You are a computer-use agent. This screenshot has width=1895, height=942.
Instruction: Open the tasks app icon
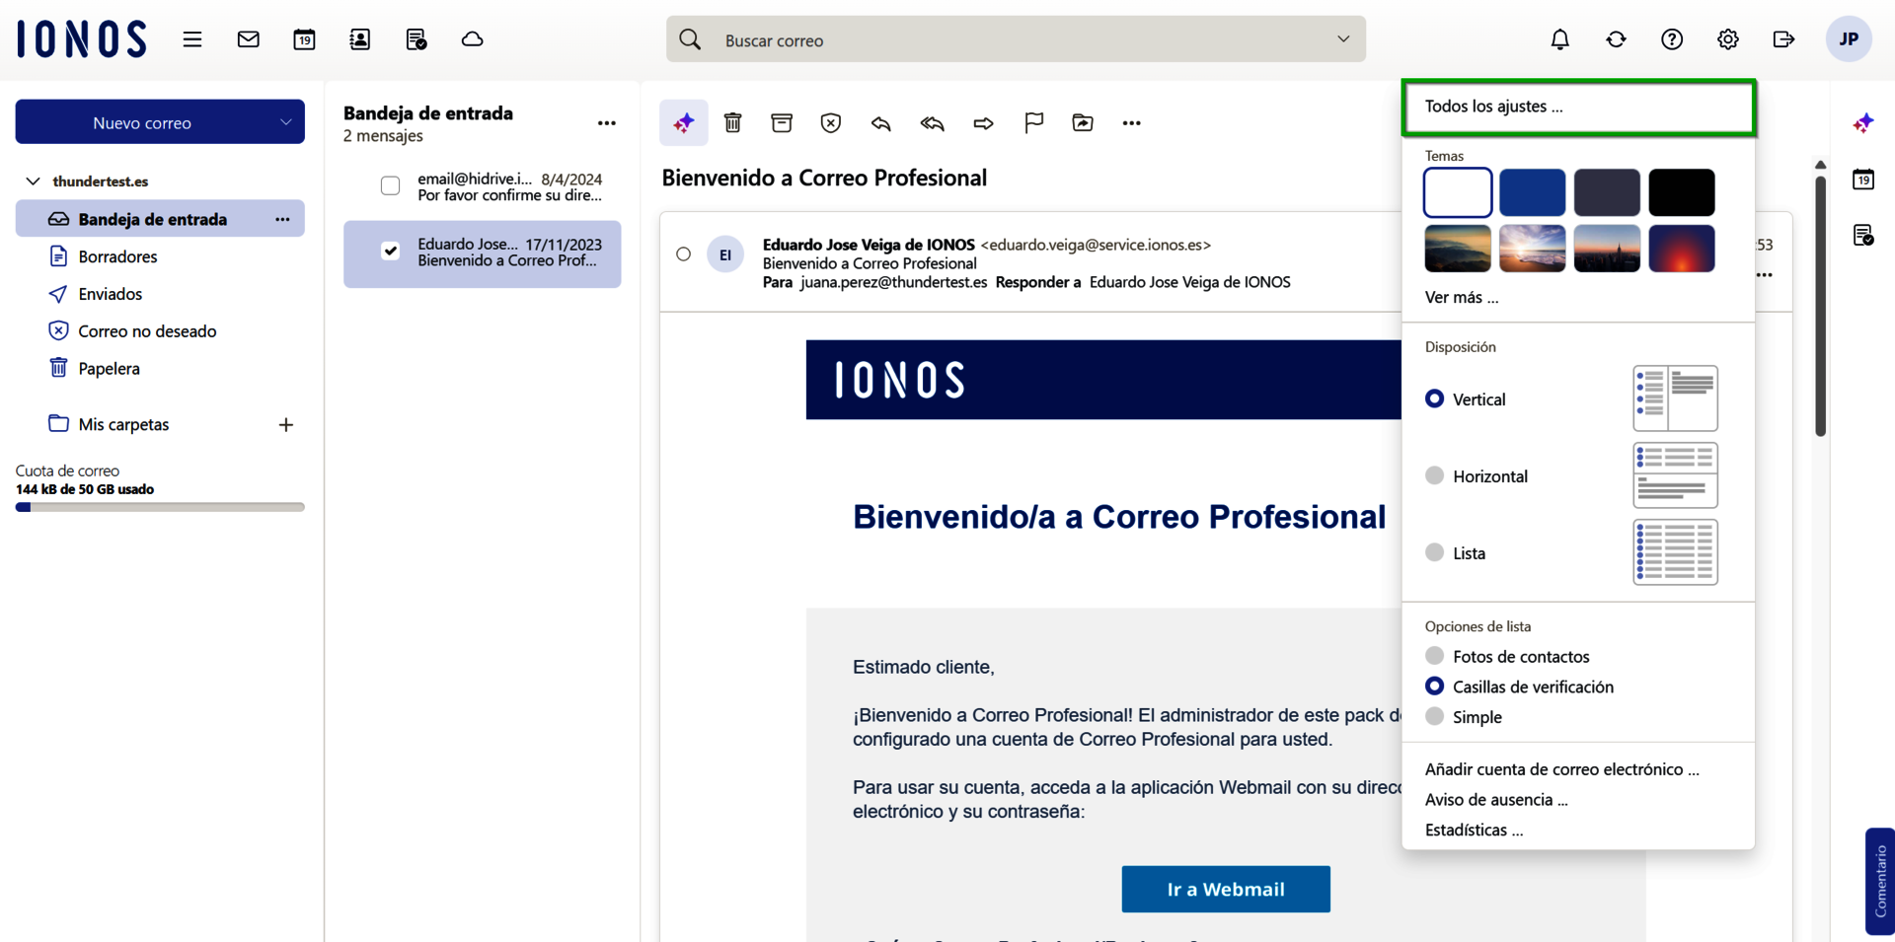click(416, 39)
